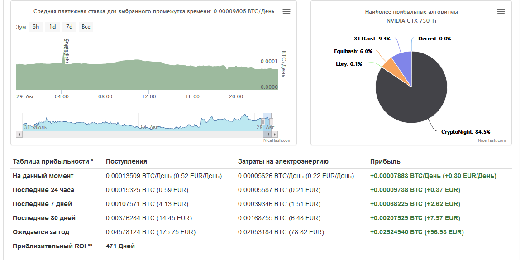The height and width of the screenshot is (260, 525).
Task: Select the 1d zoom range
Action: (52, 27)
